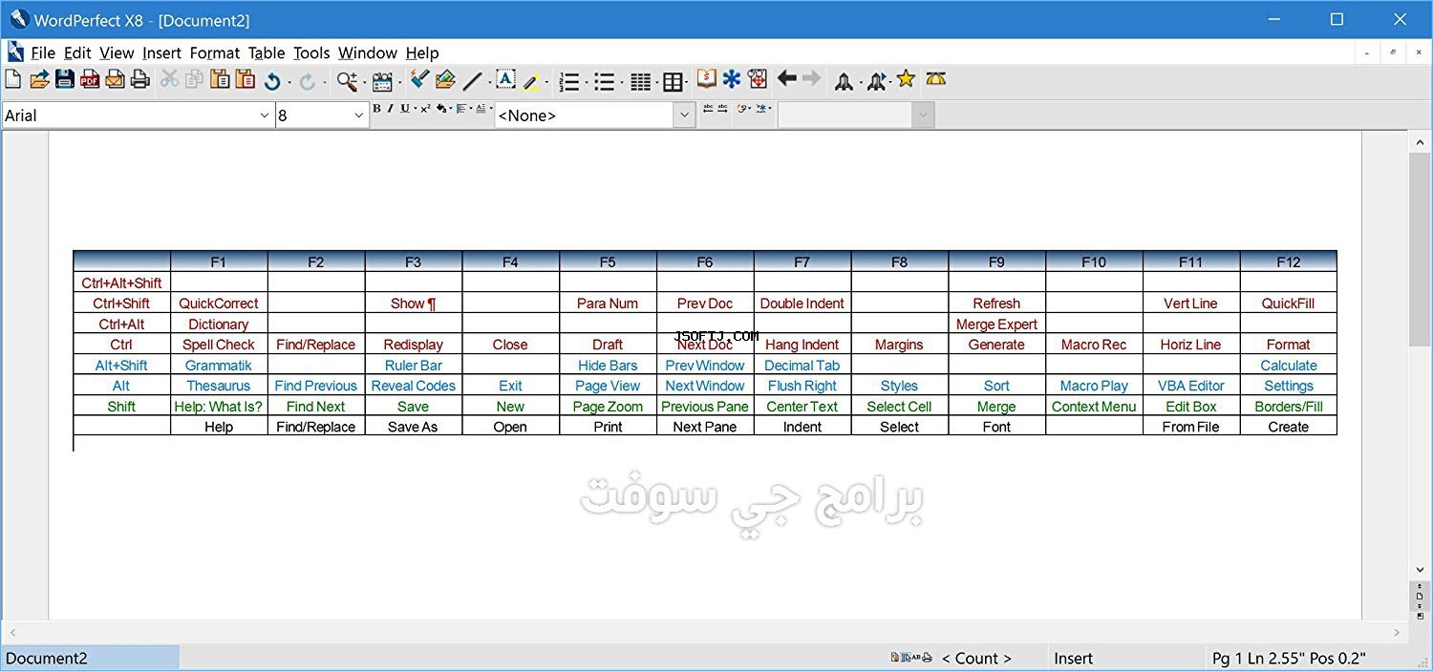This screenshot has height=671, width=1433.
Task: Click the "Borders/Fill" table cell
Action: (x=1289, y=407)
